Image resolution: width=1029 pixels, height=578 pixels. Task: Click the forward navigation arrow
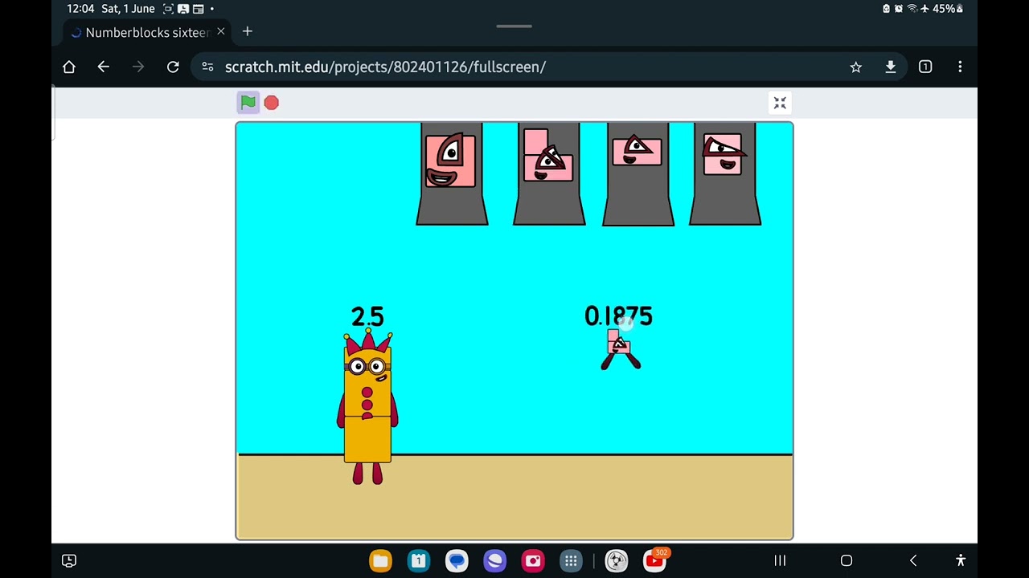pyautogui.click(x=138, y=67)
